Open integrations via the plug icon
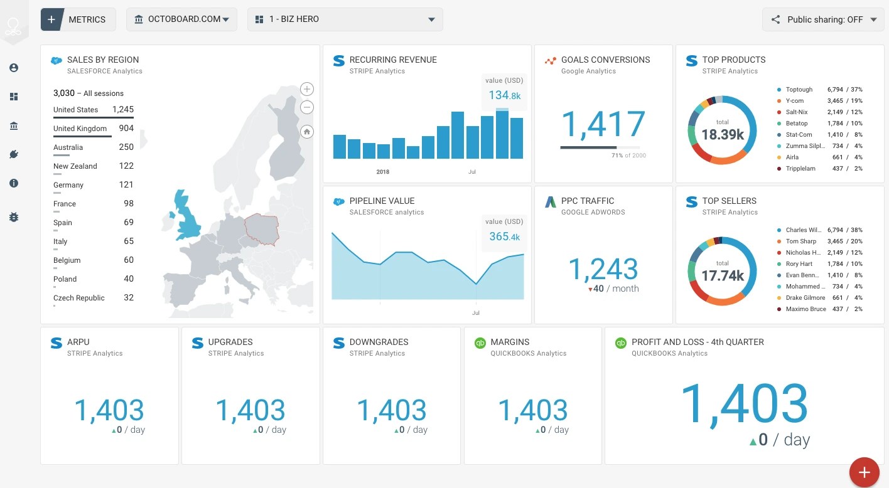 tap(14, 154)
